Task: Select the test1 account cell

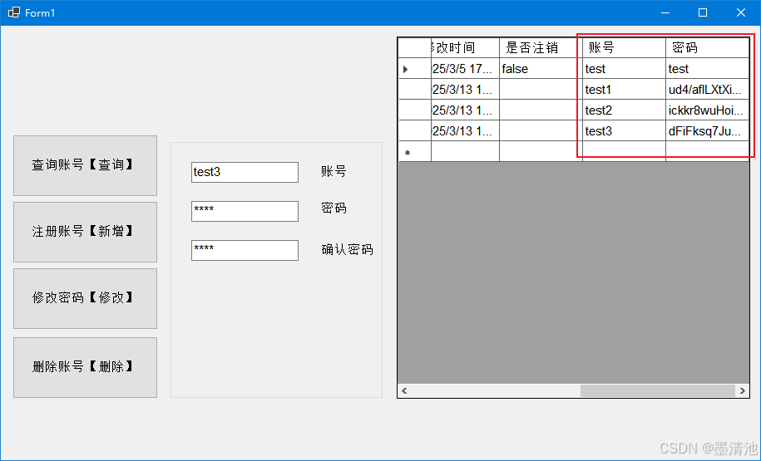Action: (624, 89)
